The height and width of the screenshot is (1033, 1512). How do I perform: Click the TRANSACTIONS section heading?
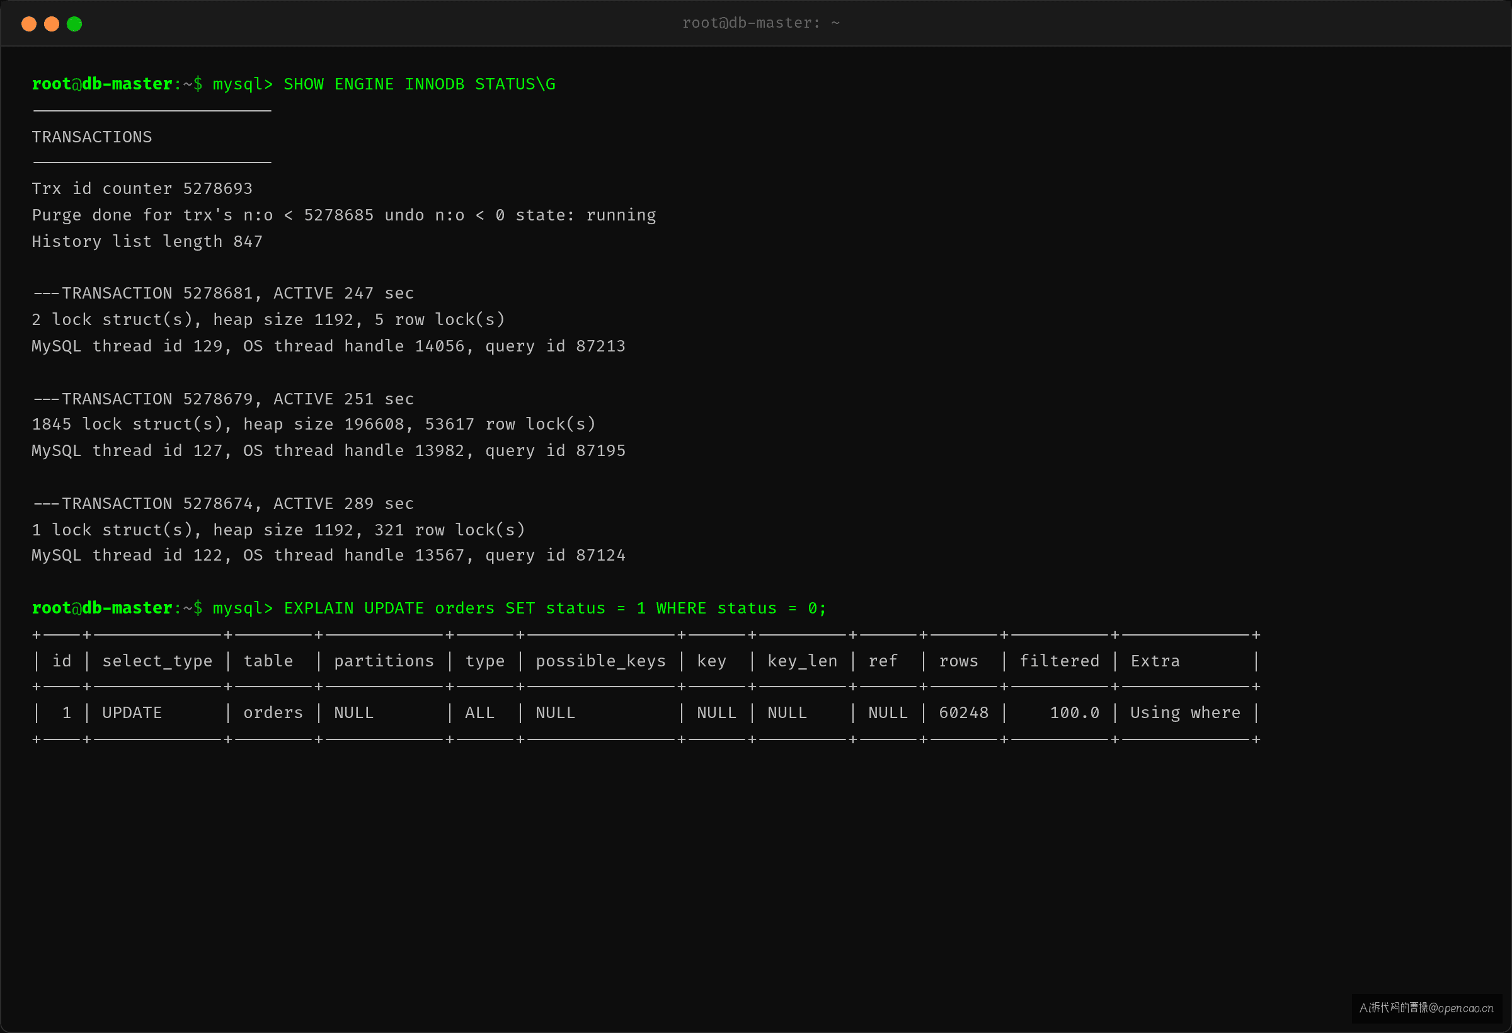tap(92, 137)
